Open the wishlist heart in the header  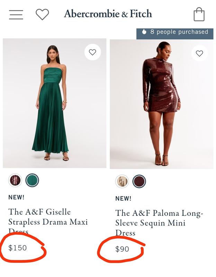[x=42, y=15]
